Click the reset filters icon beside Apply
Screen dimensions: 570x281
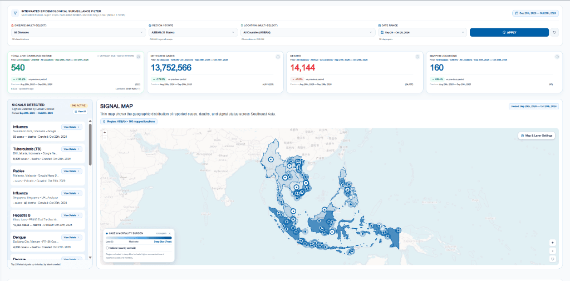click(555, 32)
